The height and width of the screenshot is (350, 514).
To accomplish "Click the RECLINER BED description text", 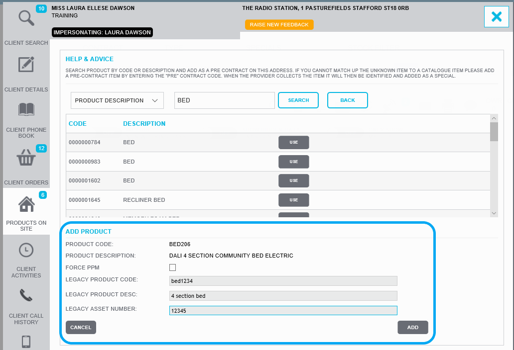I will (144, 200).
